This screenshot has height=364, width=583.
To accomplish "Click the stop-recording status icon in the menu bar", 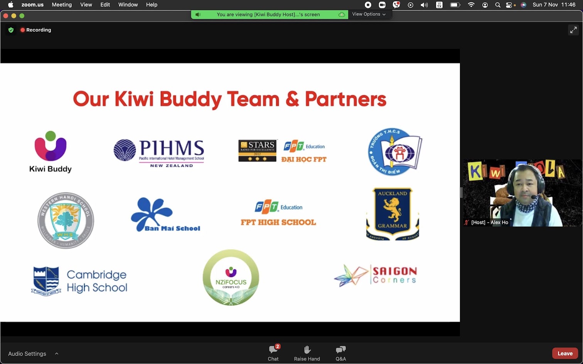I will [368, 5].
